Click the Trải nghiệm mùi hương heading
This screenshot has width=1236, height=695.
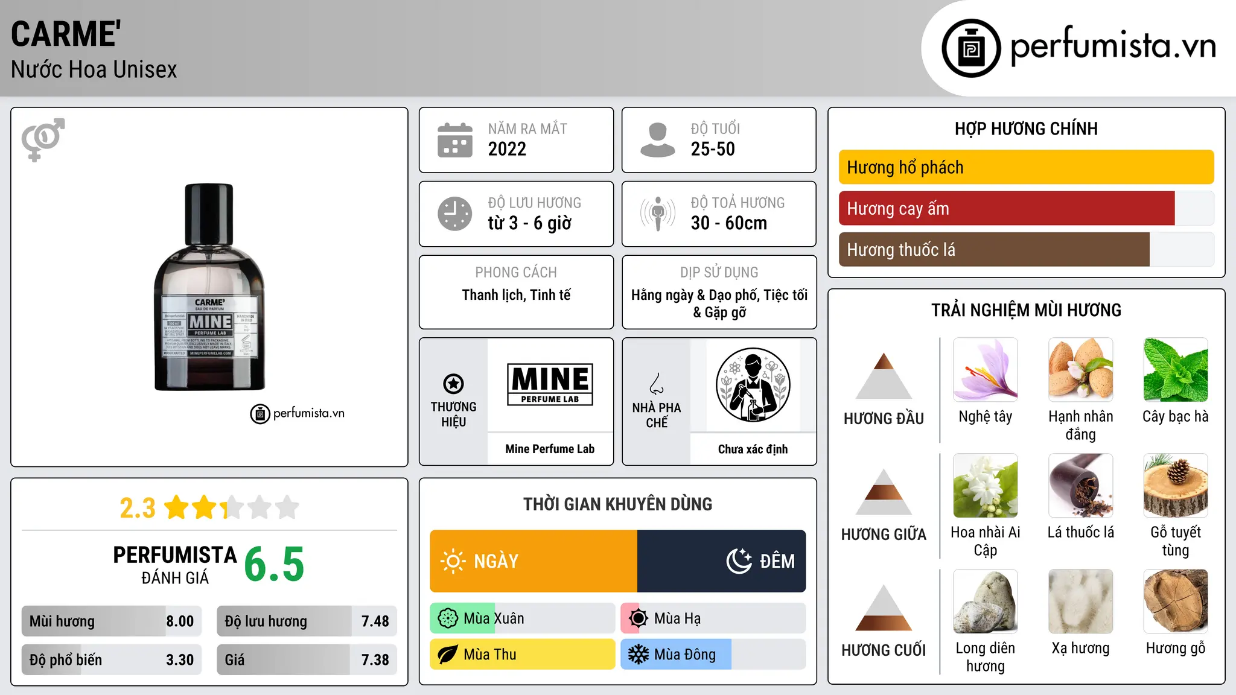(1026, 310)
